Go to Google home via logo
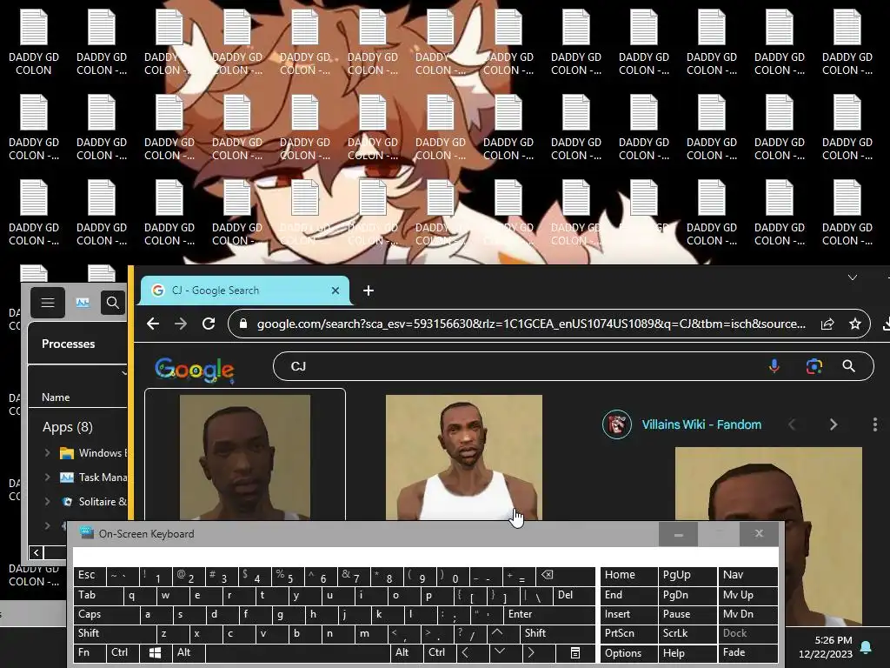This screenshot has height=668, width=890. (194, 369)
